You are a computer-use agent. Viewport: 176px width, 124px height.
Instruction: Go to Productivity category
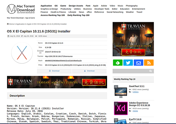[x=66, y=9]
